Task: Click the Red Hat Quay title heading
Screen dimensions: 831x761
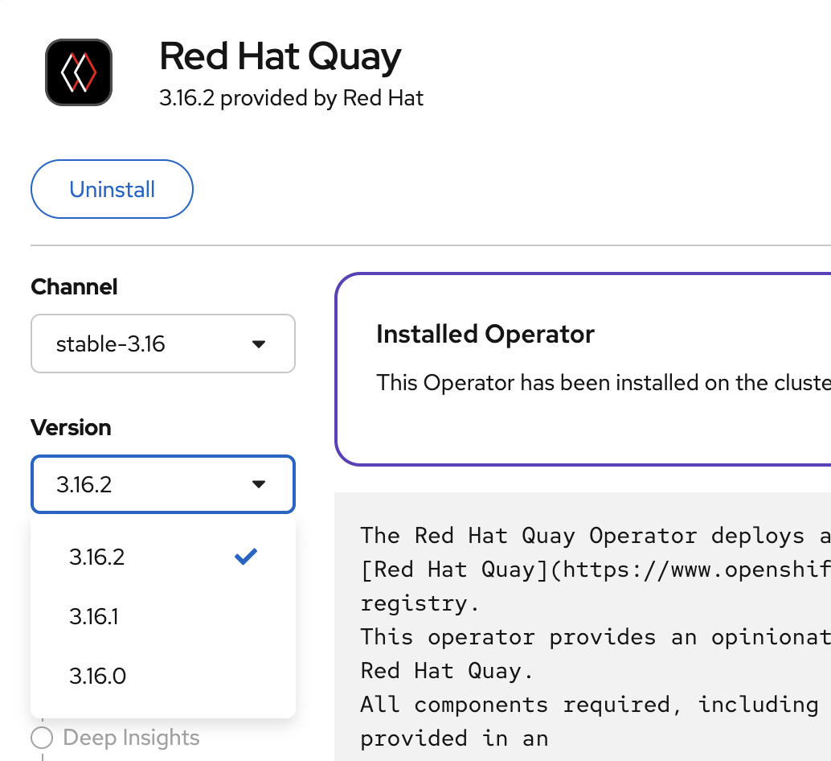Action: click(280, 57)
